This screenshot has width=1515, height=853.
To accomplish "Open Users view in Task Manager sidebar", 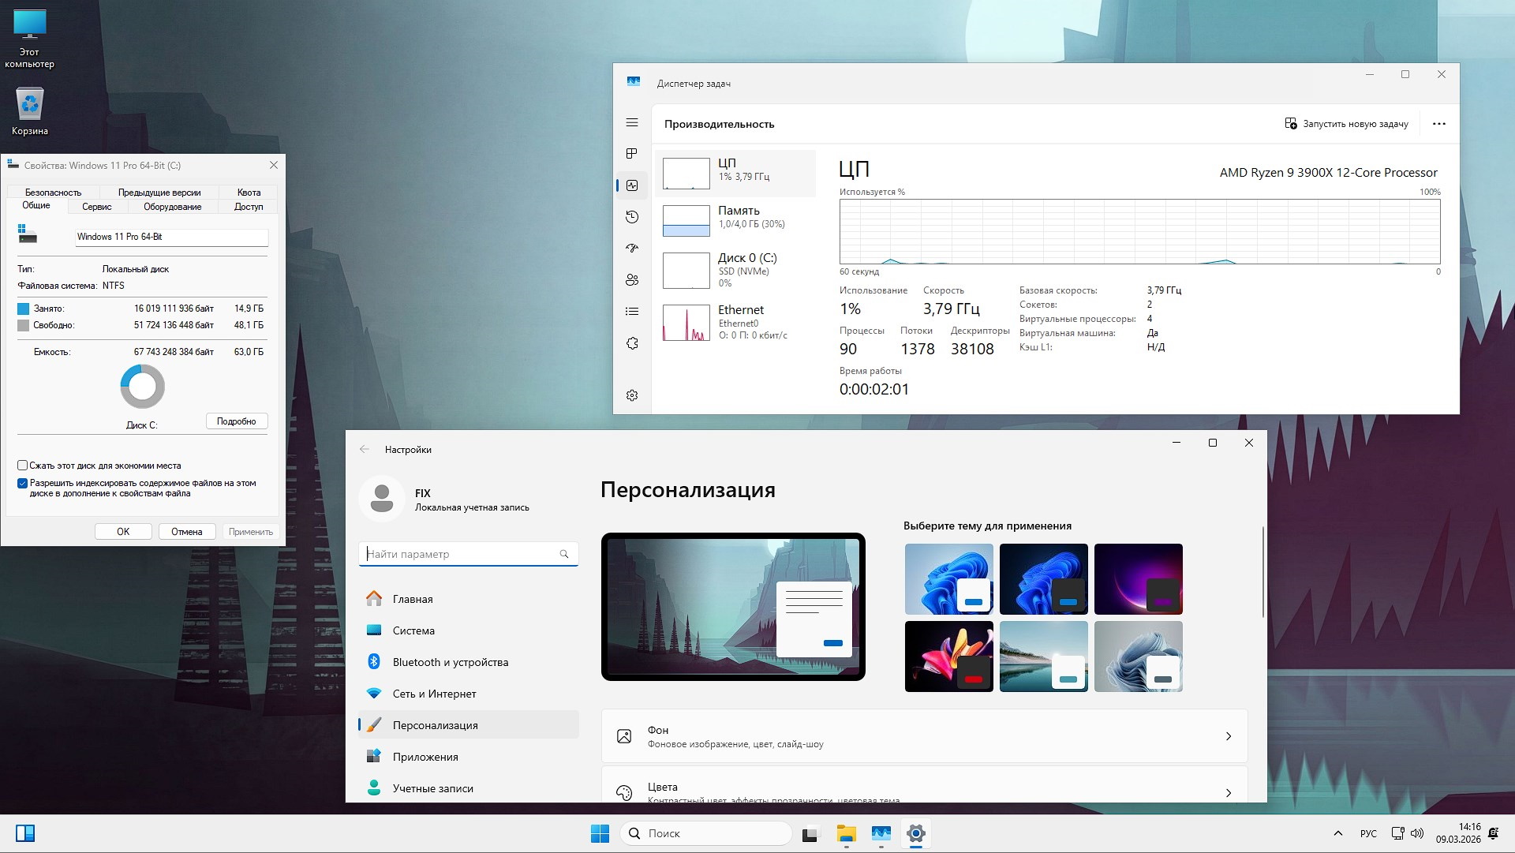I will (x=631, y=279).
